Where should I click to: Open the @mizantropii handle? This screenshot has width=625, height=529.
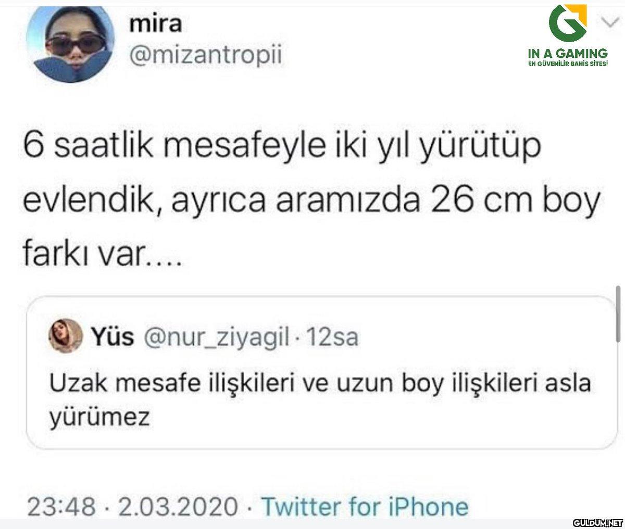click(x=205, y=55)
